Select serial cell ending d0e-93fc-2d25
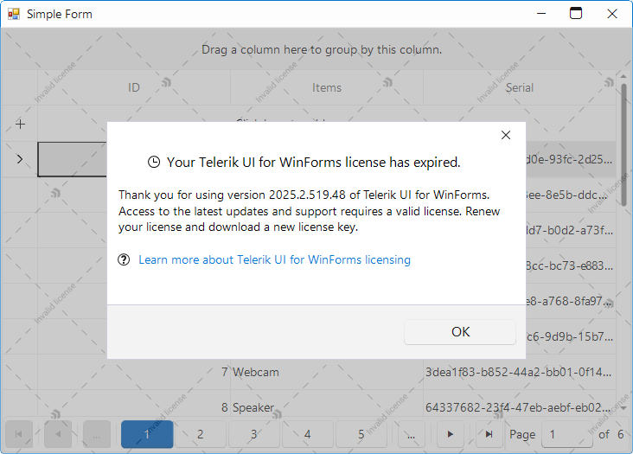633x454 pixels. [x=571, y=159]
